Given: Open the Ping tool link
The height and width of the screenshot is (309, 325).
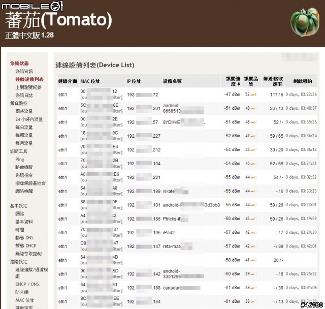Looking at the screenshot, I should pos(20,159).
